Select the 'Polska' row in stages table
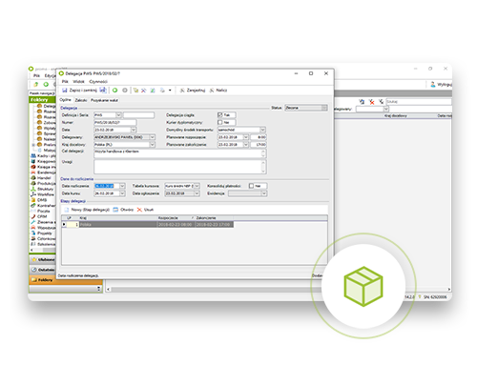The image size is (477, 365). (x=148, y=225)
